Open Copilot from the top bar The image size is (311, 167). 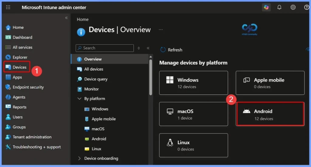click(266, 7)
